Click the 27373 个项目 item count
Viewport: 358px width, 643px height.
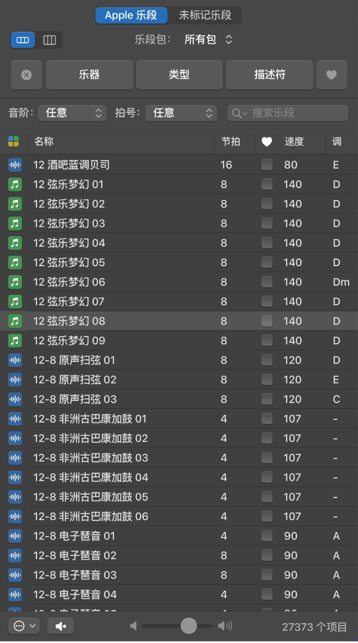tap(314, 627)
